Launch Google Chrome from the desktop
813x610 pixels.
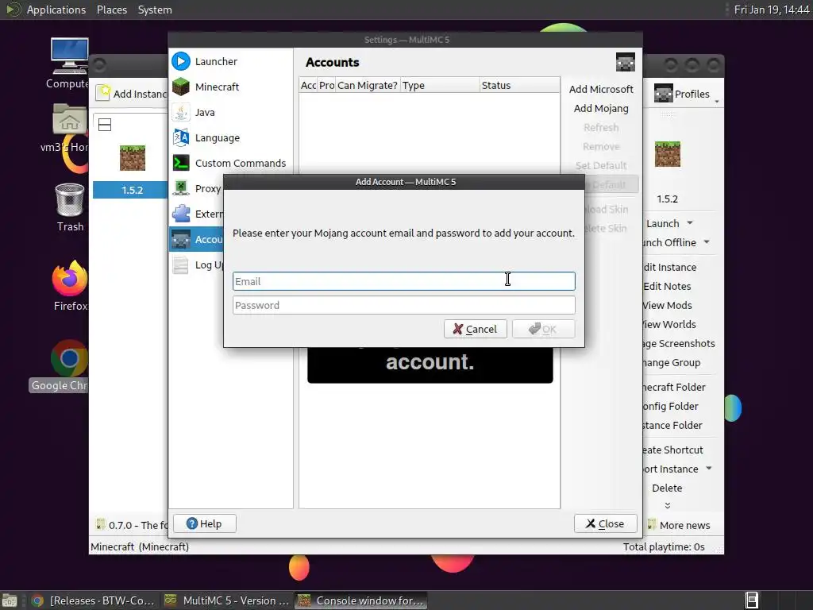70,358
